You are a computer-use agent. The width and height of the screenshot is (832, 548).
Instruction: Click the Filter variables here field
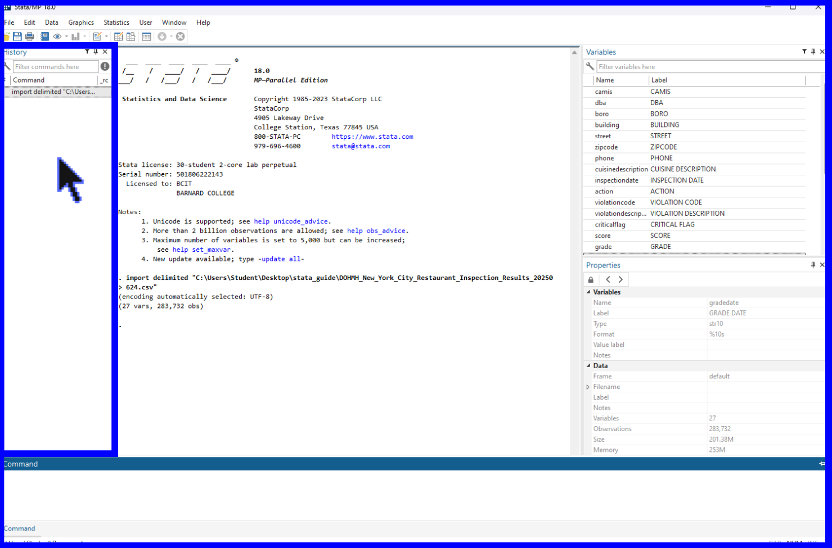709,67
